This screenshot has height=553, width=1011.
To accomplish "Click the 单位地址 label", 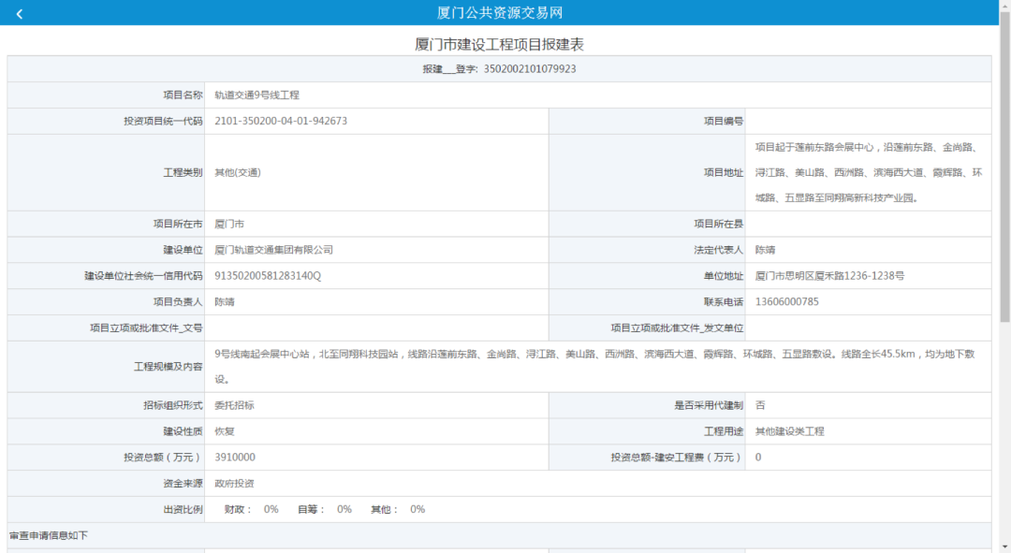I will click(x=724, y=276).
